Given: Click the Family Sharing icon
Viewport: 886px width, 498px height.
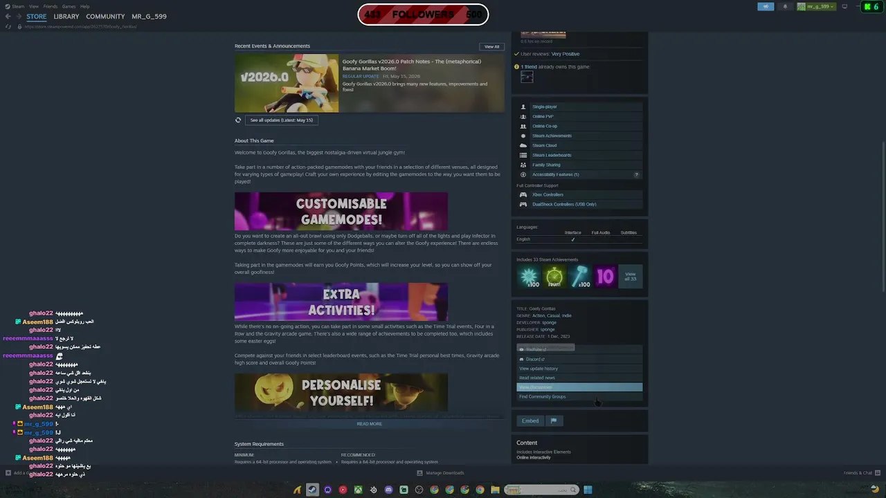Looking at the screenshot, I should point(523,165).
